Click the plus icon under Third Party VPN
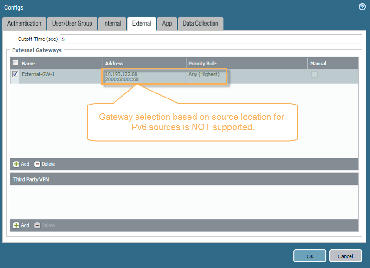 click(16, 225)
